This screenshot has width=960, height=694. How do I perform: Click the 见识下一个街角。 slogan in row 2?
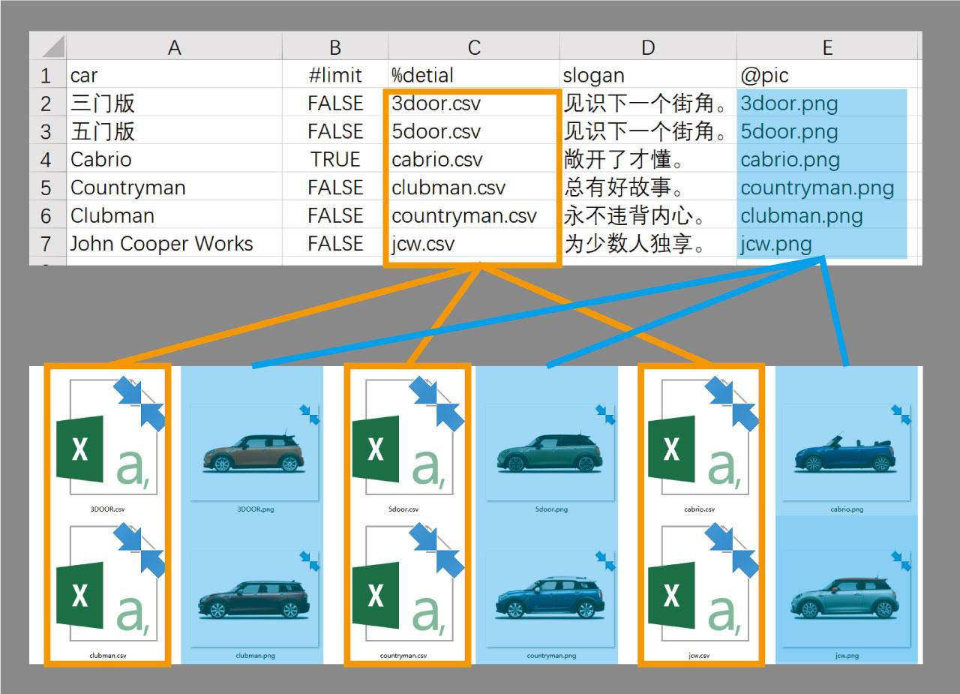click(648, 102)
